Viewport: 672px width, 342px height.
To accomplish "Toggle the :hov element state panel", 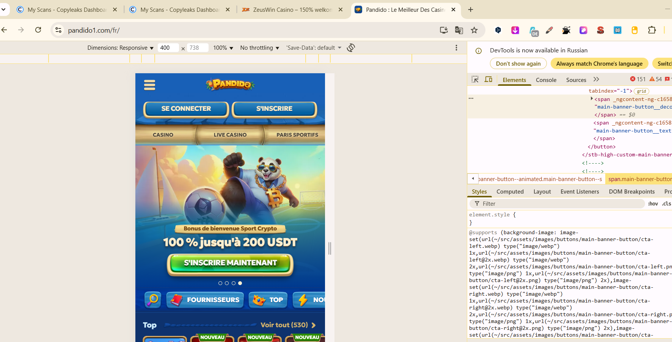I will [x=653, y=204].
